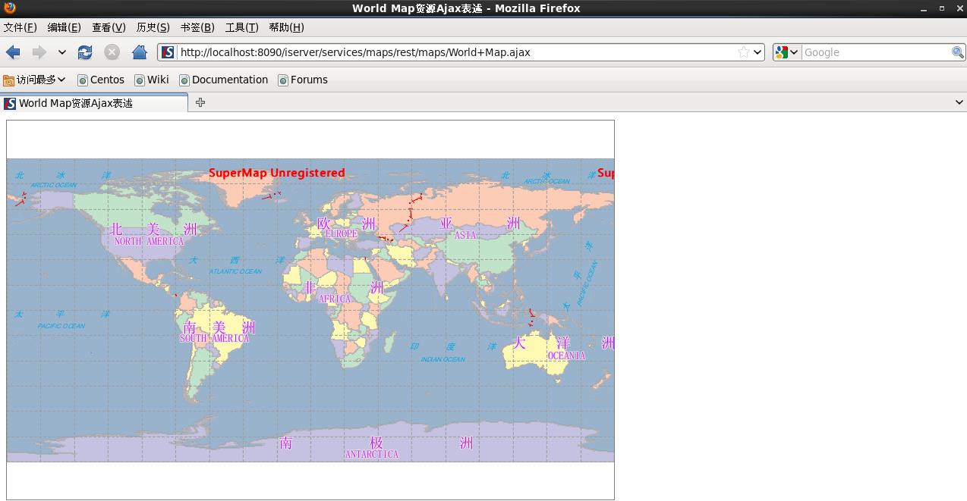967x501 pixels.
Task: Open the Documentation bookmark
Action: click(x=223, y=80)
